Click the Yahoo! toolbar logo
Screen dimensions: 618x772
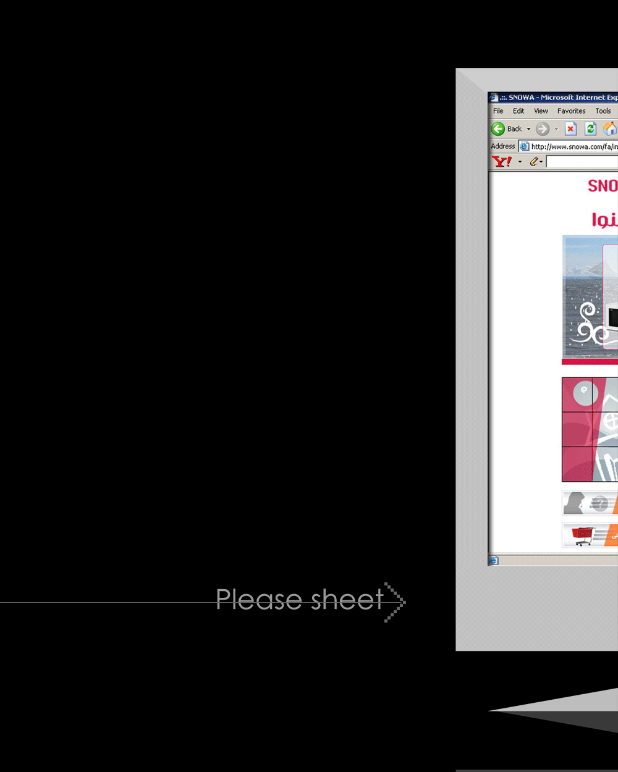point(502,162)
